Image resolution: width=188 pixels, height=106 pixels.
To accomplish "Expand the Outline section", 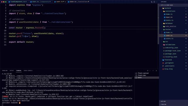I will click(x=174, y=101).
